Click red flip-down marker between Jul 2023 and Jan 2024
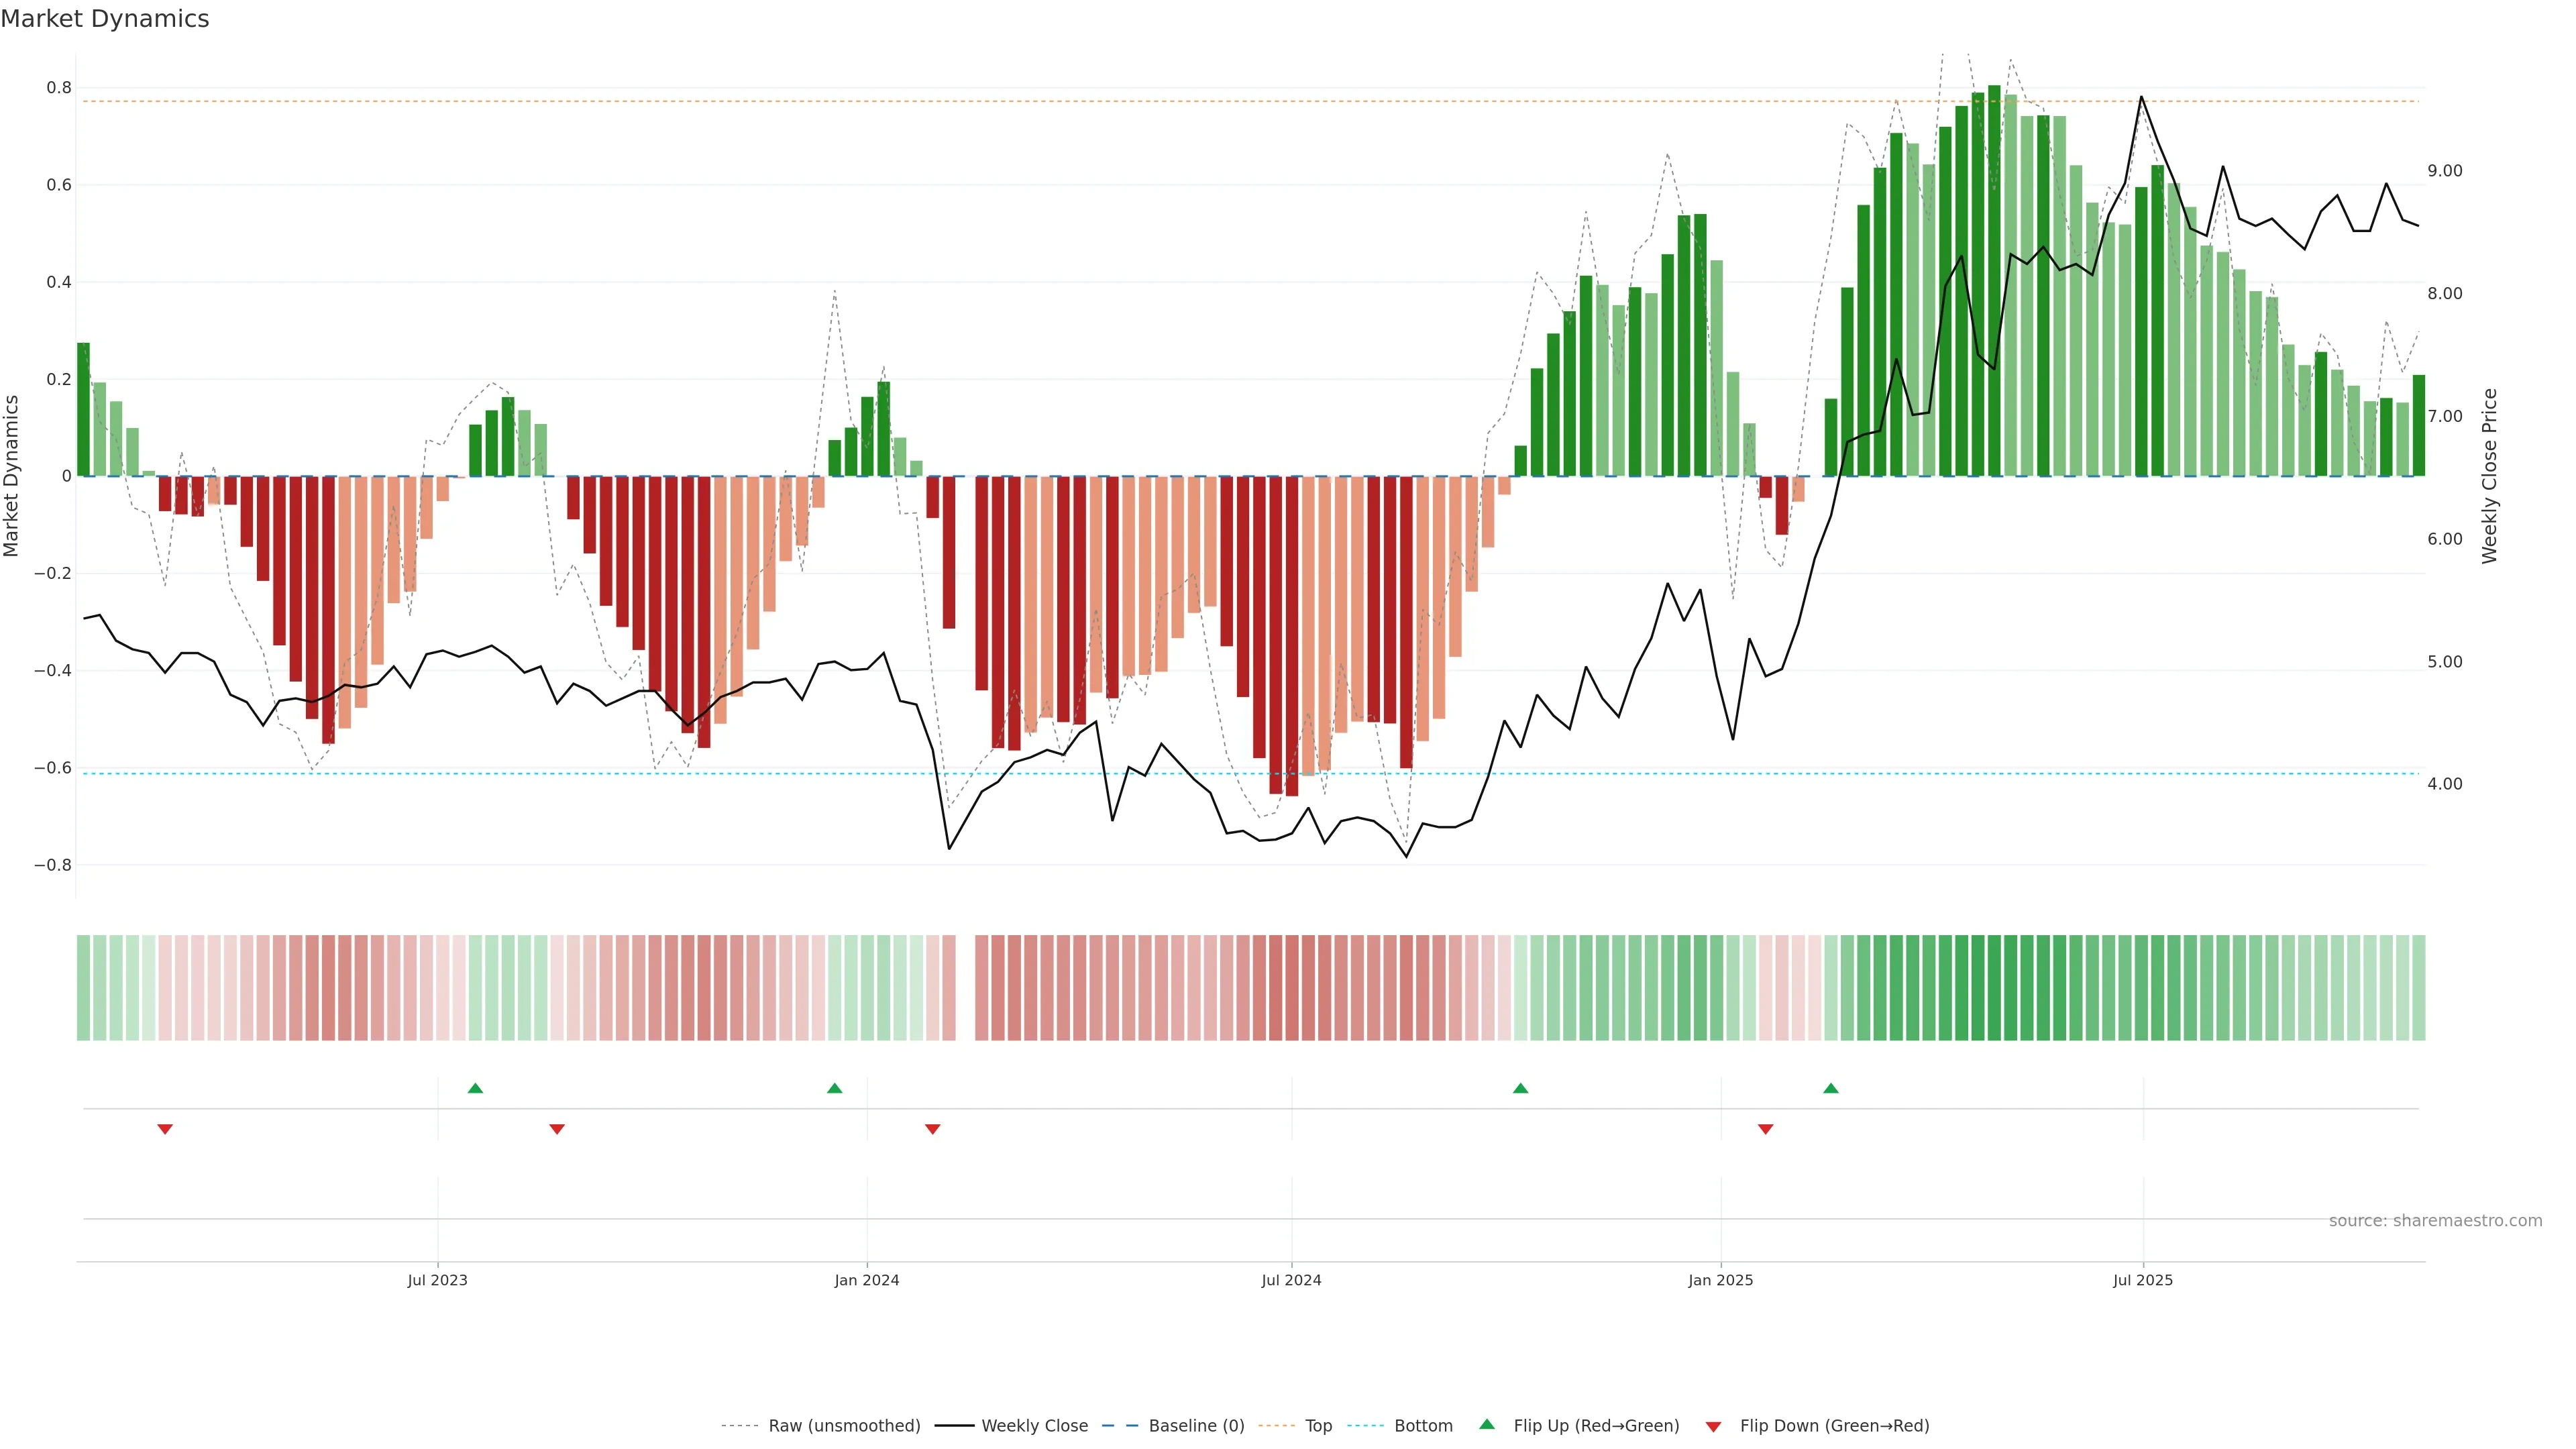The height and width of the screenshot is (1449, 2576). (x=557, y=1129)
